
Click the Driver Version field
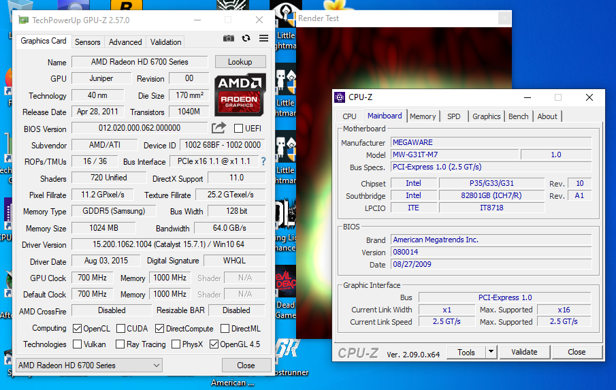pyautogui.click(x=169, y=244)
